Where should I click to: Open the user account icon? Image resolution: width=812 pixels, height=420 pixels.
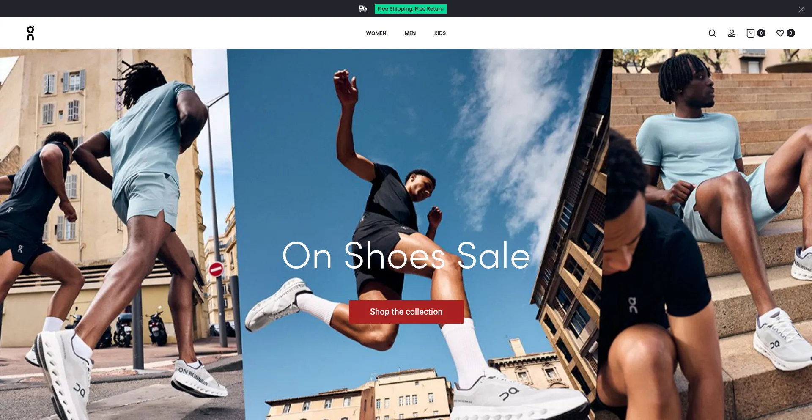coord(732,33)
